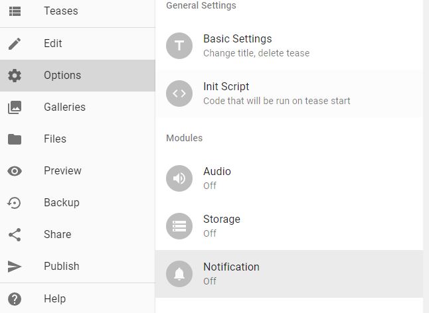Click the gear icon beside Options
The height and width of the screenshot is (313, 429).
(15, 76)
